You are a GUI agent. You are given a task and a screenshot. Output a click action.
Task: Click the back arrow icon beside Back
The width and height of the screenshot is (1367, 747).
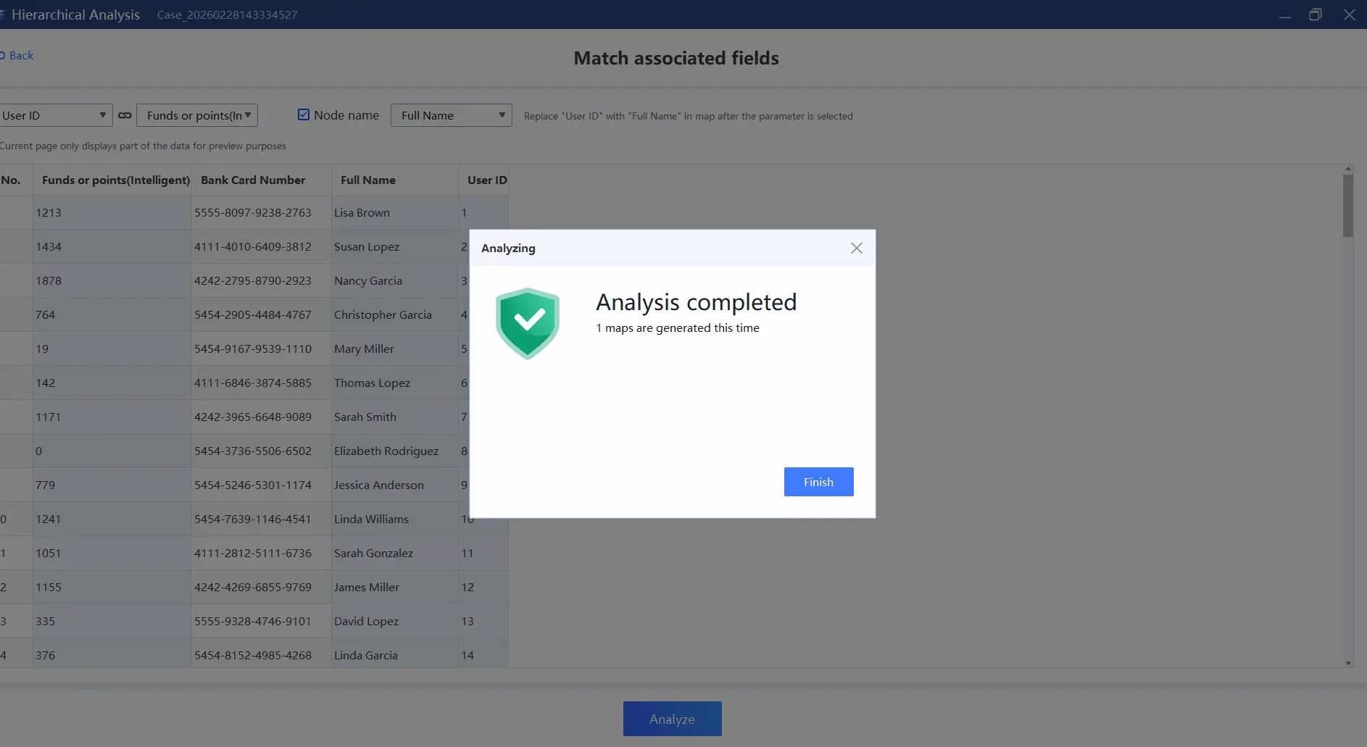pos(4,55)
